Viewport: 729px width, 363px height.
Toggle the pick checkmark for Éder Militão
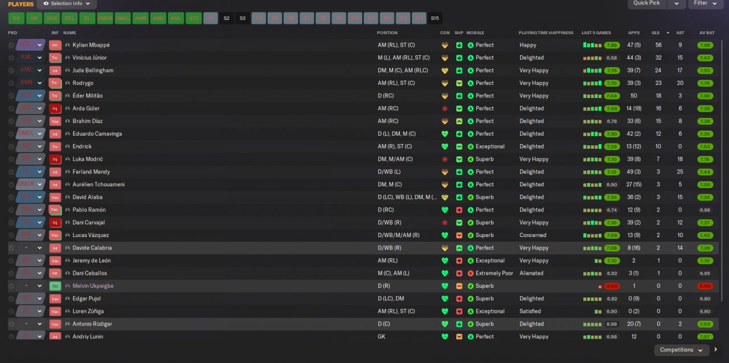[11, 96]
